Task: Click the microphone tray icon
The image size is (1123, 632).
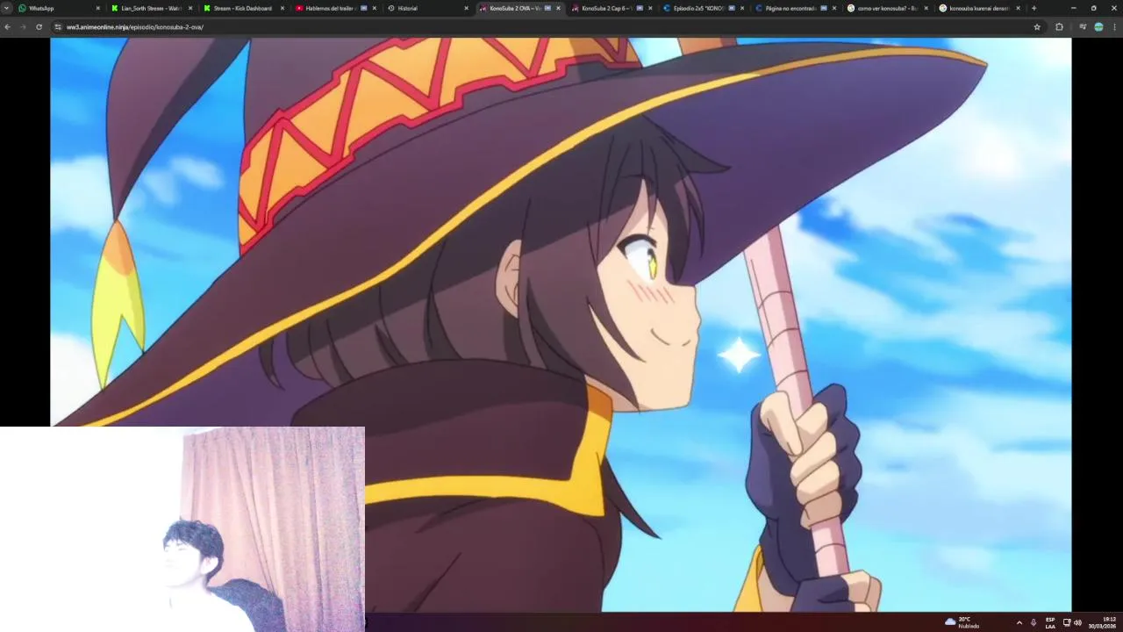Action: coord(1034,622)
